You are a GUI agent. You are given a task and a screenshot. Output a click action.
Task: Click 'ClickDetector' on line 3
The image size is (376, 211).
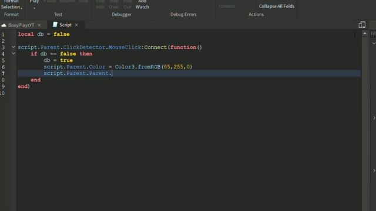pos(84,47)
